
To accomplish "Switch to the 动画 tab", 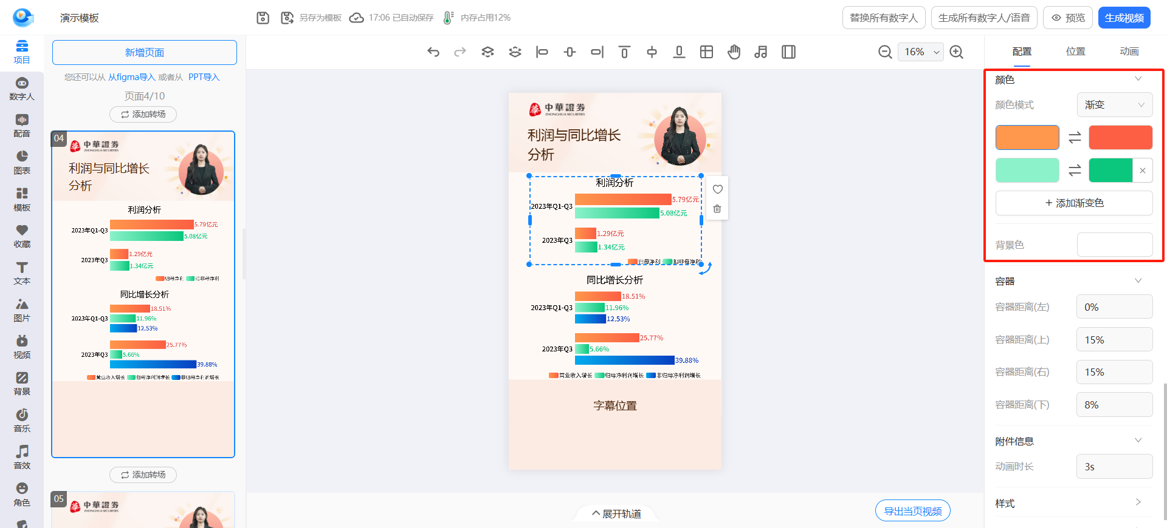I will (1129, 52).
